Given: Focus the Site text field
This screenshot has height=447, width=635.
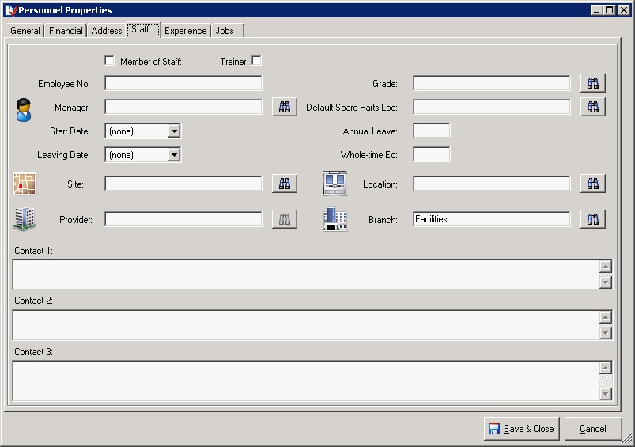Looking at the screenshot, I should (183, 184).
